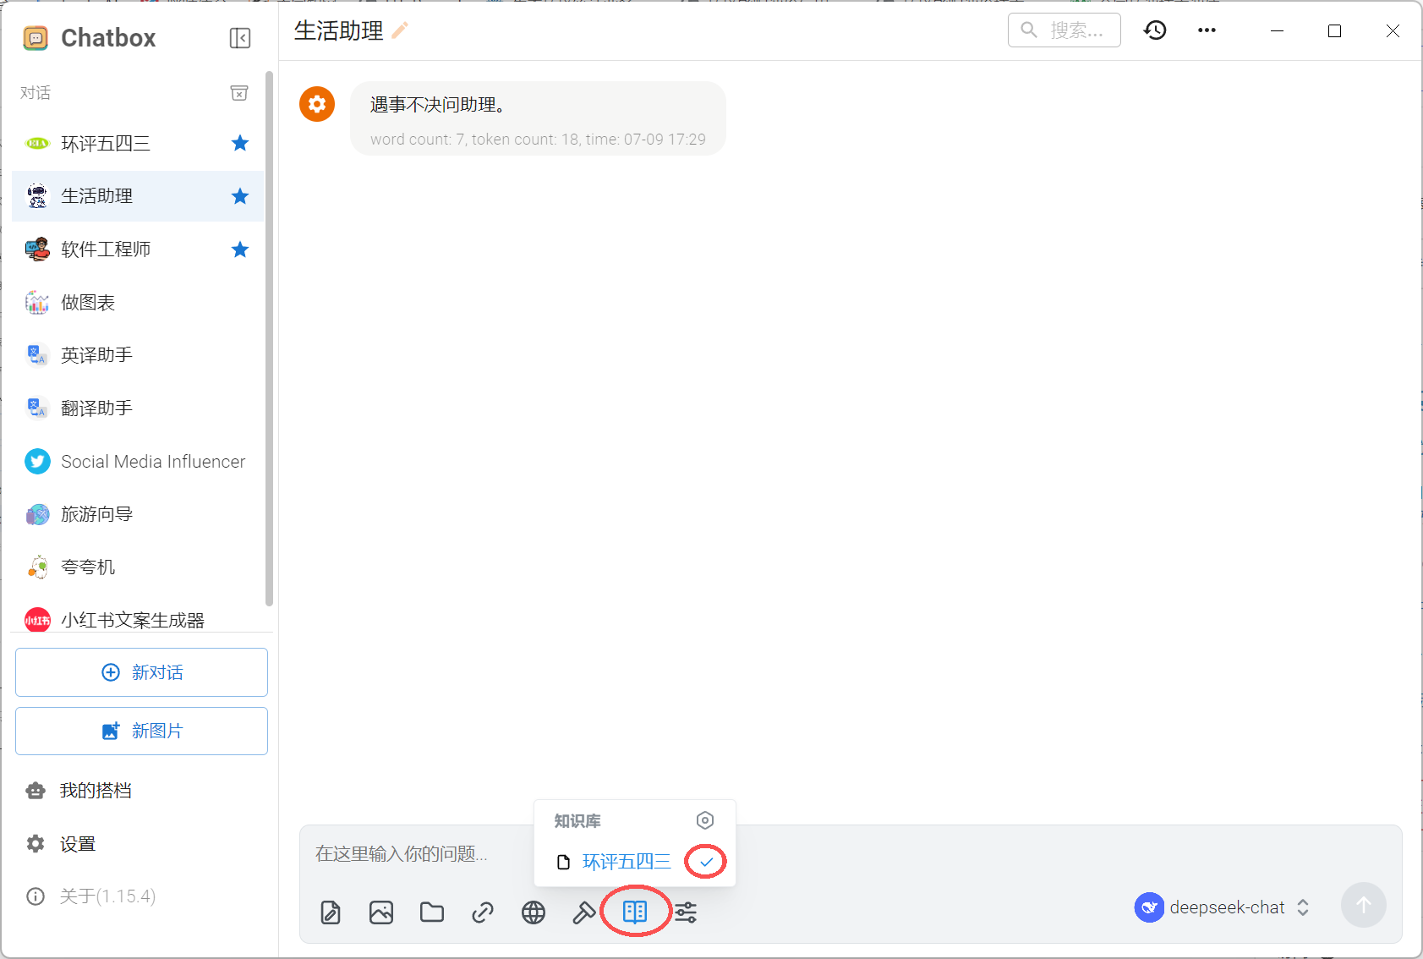Open the conversation settings sliders icon
The image size is (1423, 959).
point(686,912)
